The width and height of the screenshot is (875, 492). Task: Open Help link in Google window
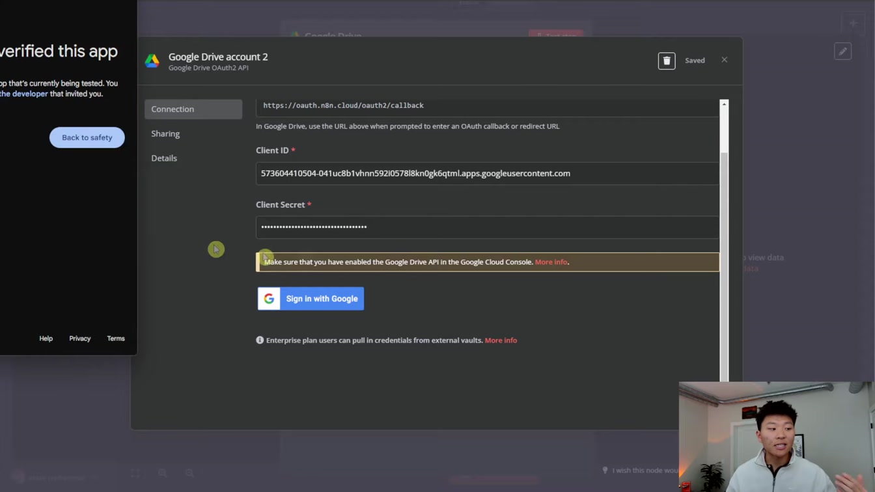click(46, 338)
